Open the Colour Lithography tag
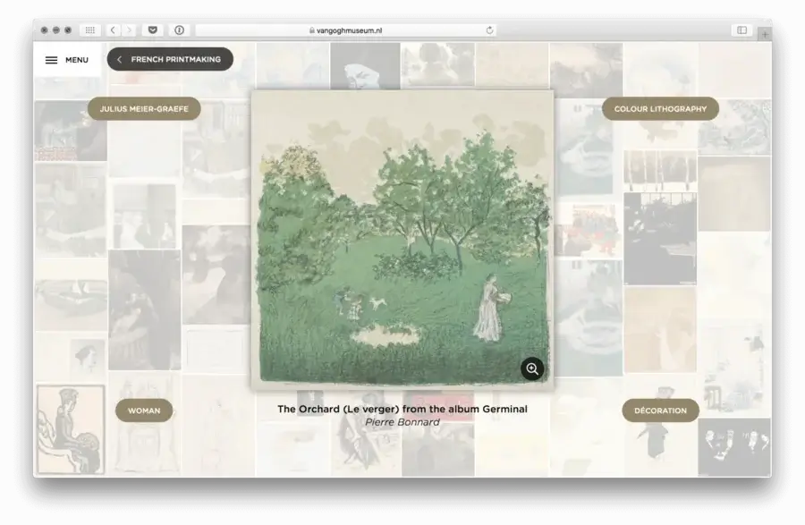This screenshot has height=525, width=805. (660, 109)
